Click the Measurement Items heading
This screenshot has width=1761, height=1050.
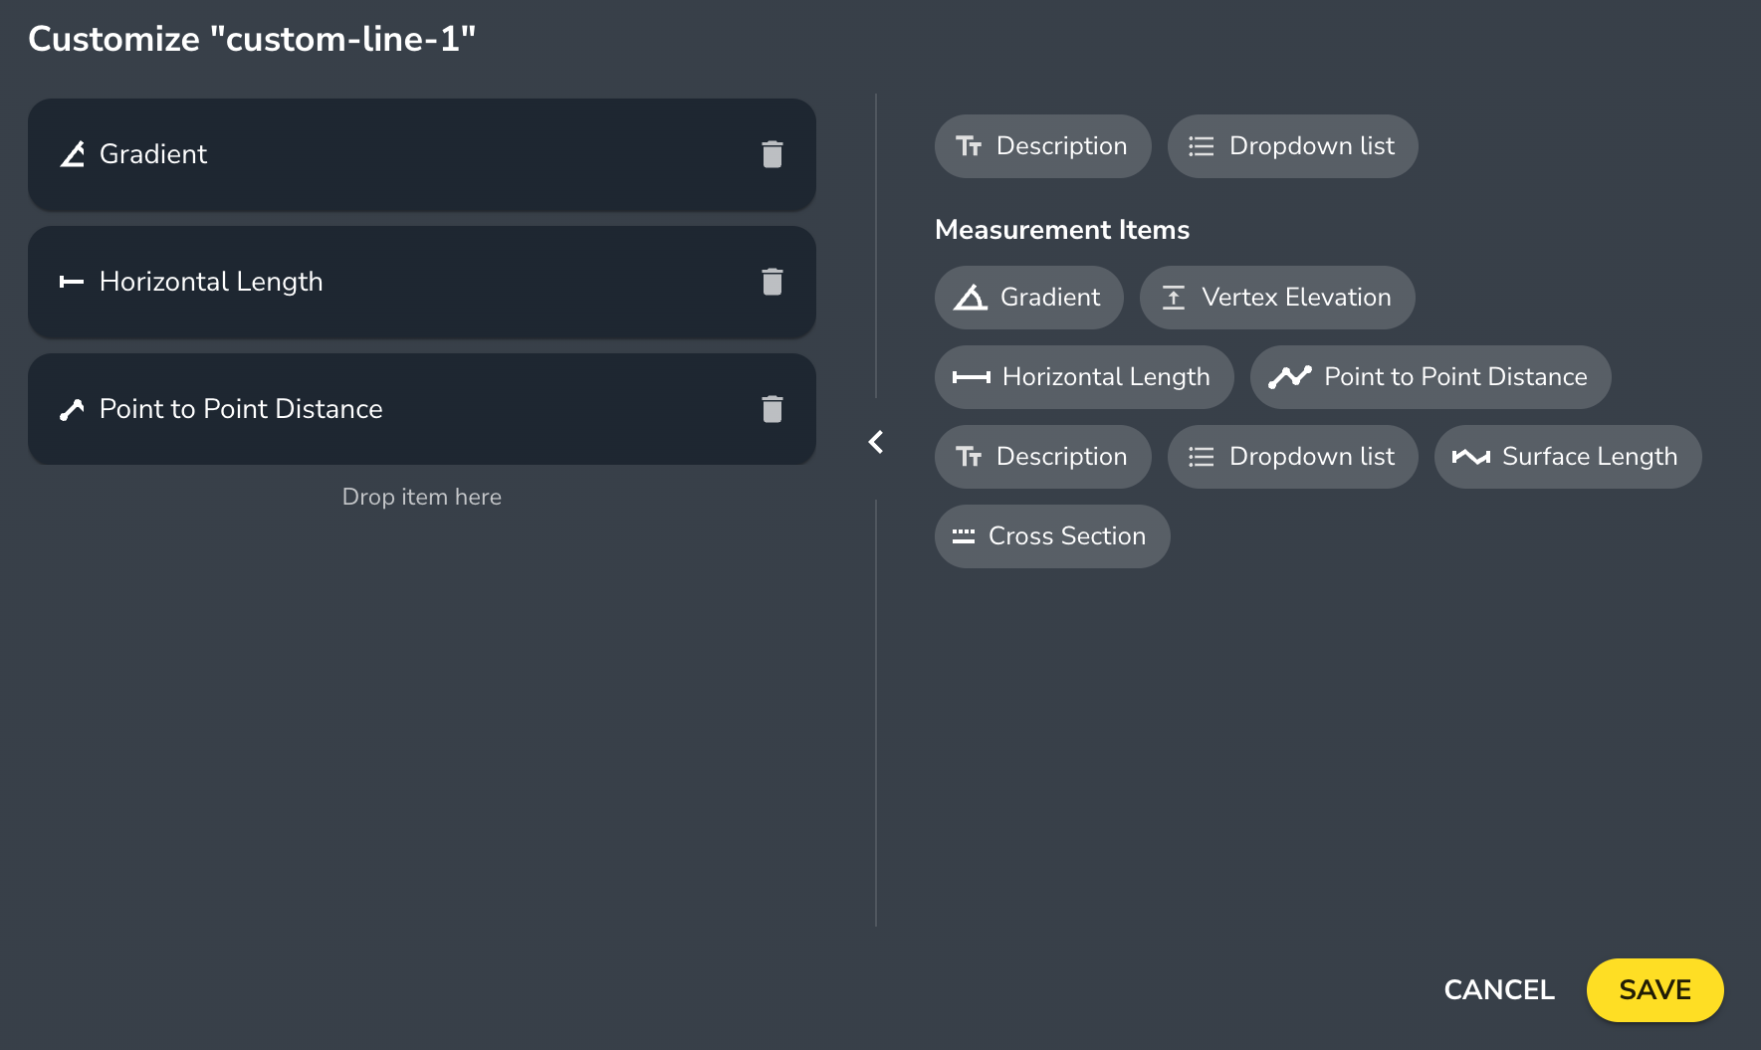1062,230
